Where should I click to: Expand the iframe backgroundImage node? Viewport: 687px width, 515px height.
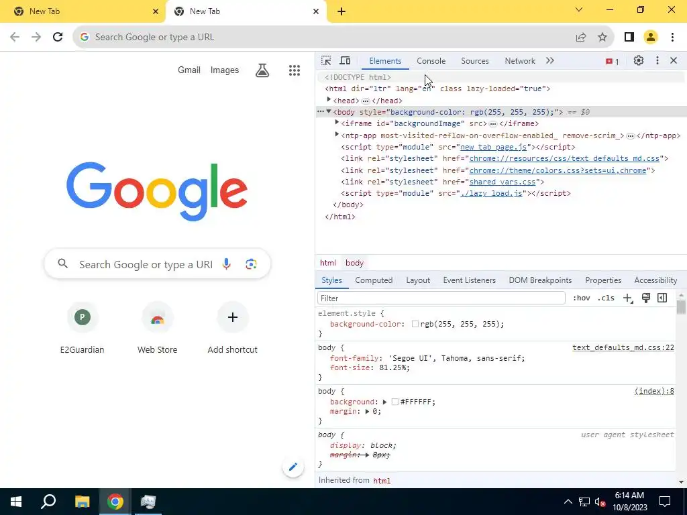[337, 123]
